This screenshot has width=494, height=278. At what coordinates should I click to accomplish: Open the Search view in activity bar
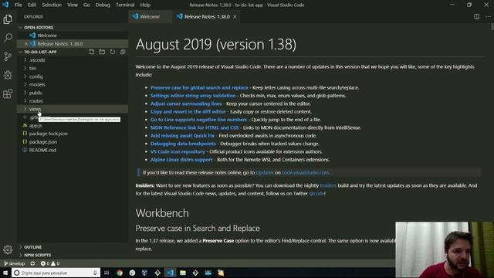(8, 38)
